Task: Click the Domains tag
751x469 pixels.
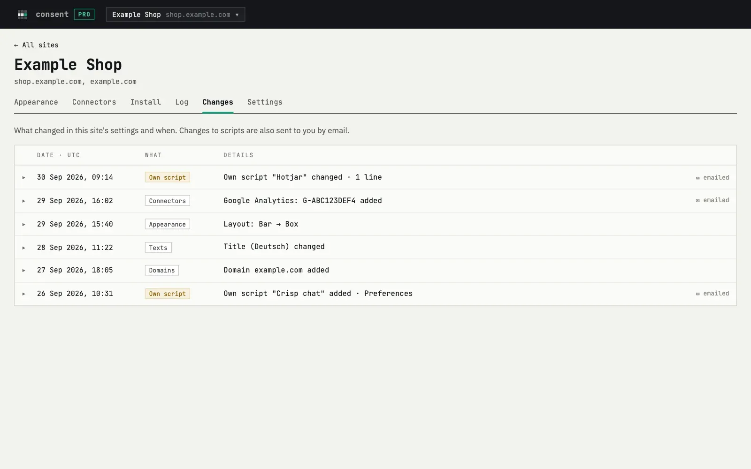Action: point(162,270)
